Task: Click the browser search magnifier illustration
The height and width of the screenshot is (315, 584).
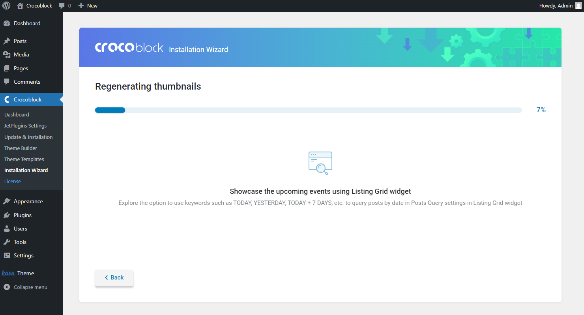Action: [320, 163]
